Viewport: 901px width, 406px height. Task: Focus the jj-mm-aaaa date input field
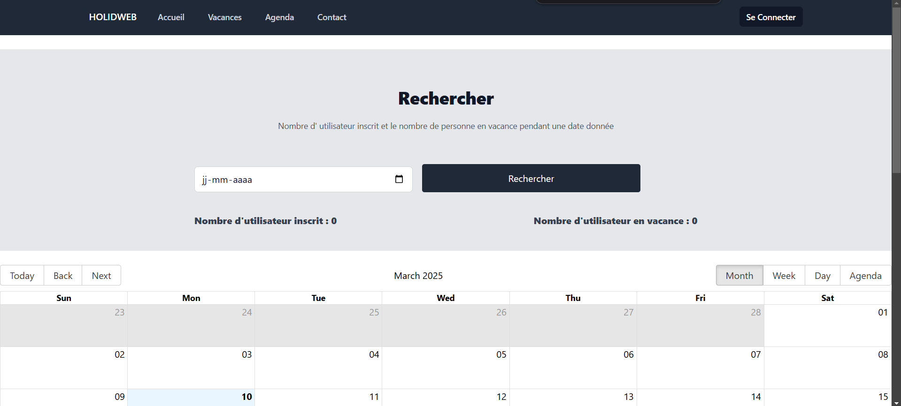[303, 179]
